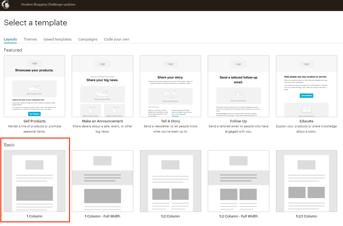343x226 pixels.
Task: Open the Code your own tab
Action: [x=116, y=39]
